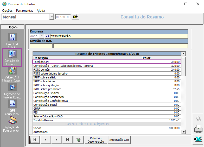Click the value 3.000,00
Screen dimensions: 204x147
pyautogui.click(x=174, y=128)
